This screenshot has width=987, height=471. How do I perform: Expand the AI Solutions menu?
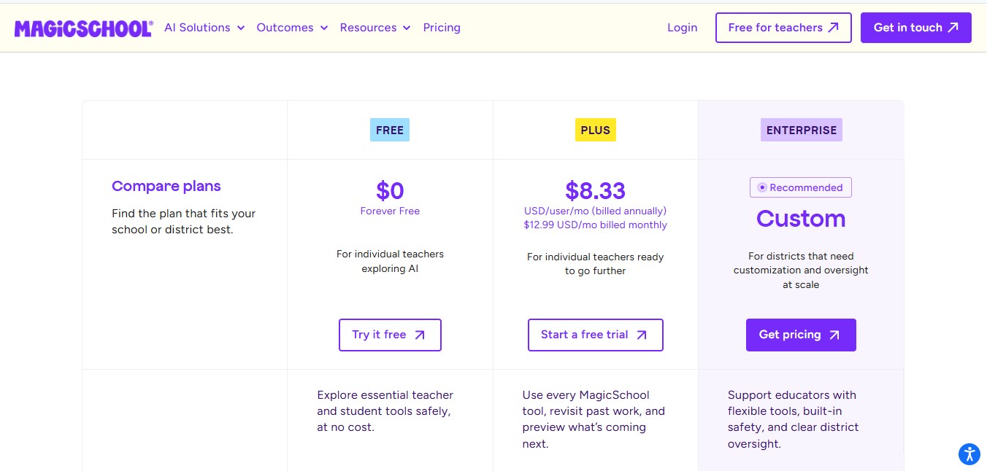click(x=204, y=28)
